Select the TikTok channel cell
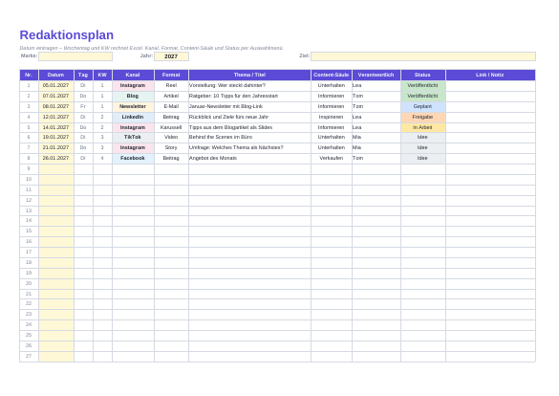Image resolution: width=559 pixels, height=396 pixels. pos(133,138)
